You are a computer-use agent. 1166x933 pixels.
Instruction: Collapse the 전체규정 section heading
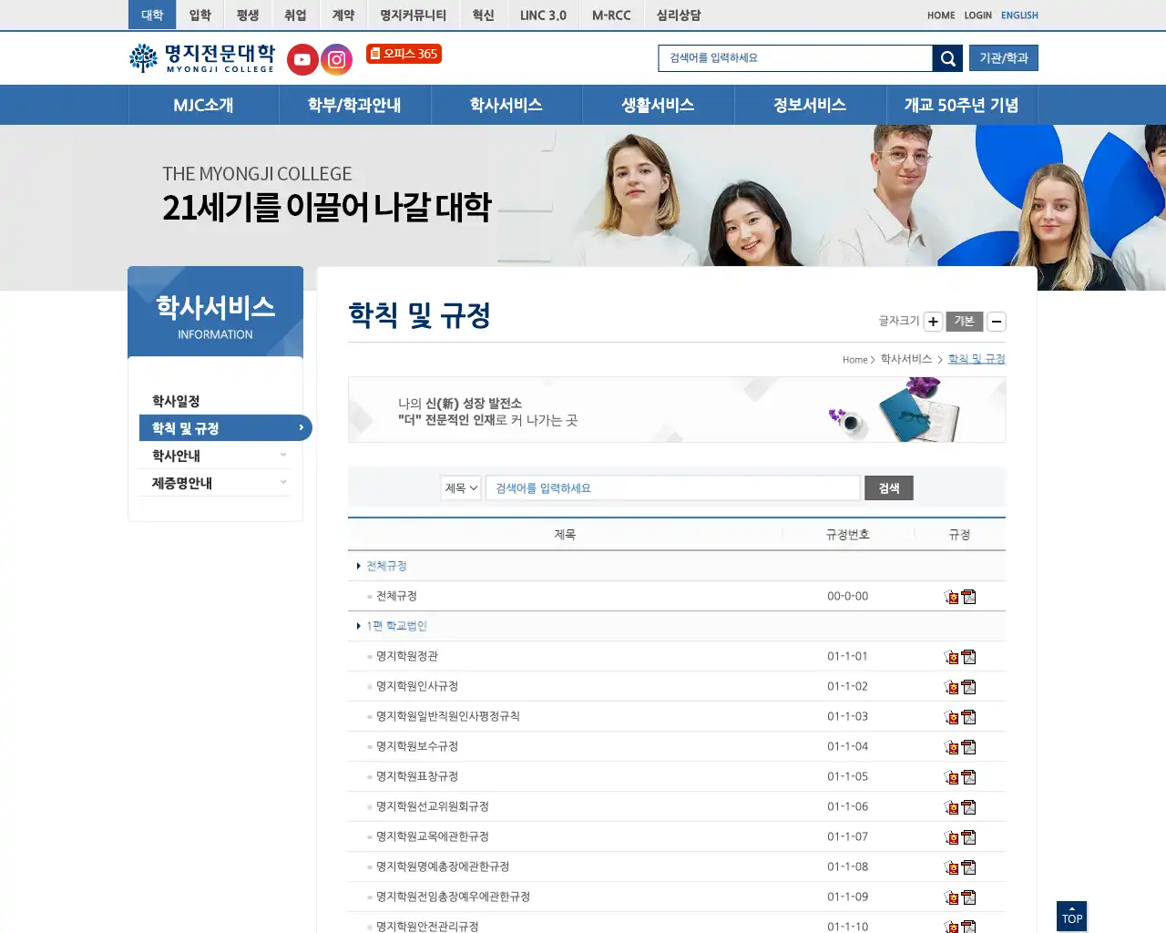click(x=386, y=566)
